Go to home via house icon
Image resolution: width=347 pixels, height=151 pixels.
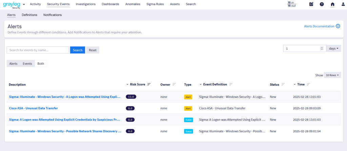click(x=332, y=4)
